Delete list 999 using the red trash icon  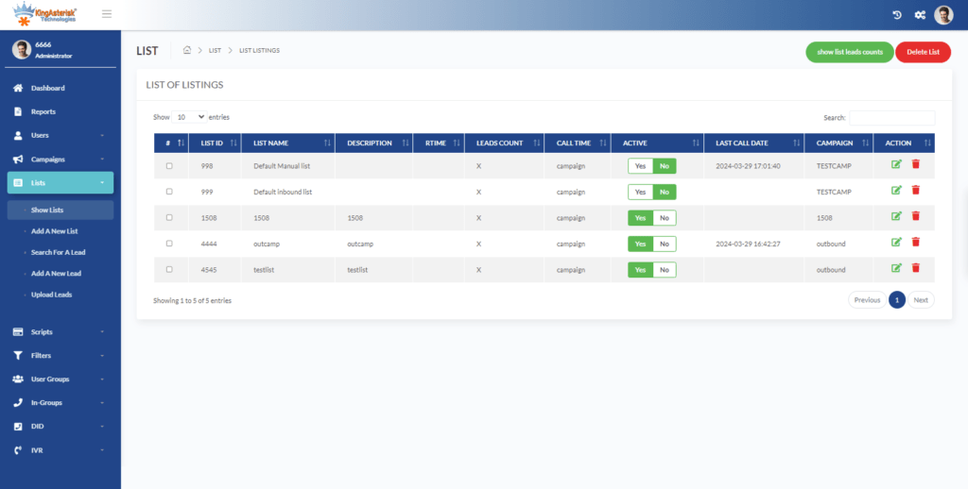(915, 191)
